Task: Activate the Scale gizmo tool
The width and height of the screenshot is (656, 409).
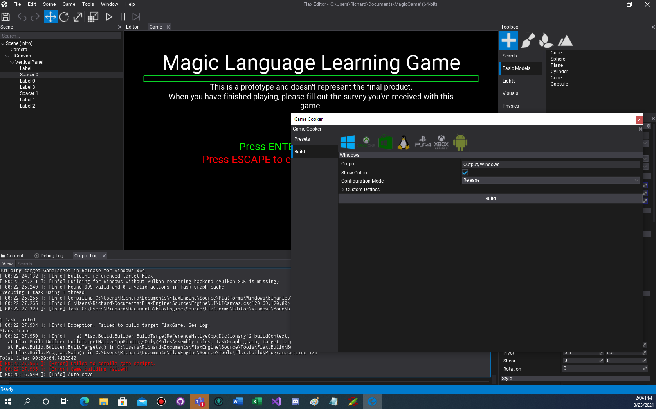Action: [x=77, y=16]
